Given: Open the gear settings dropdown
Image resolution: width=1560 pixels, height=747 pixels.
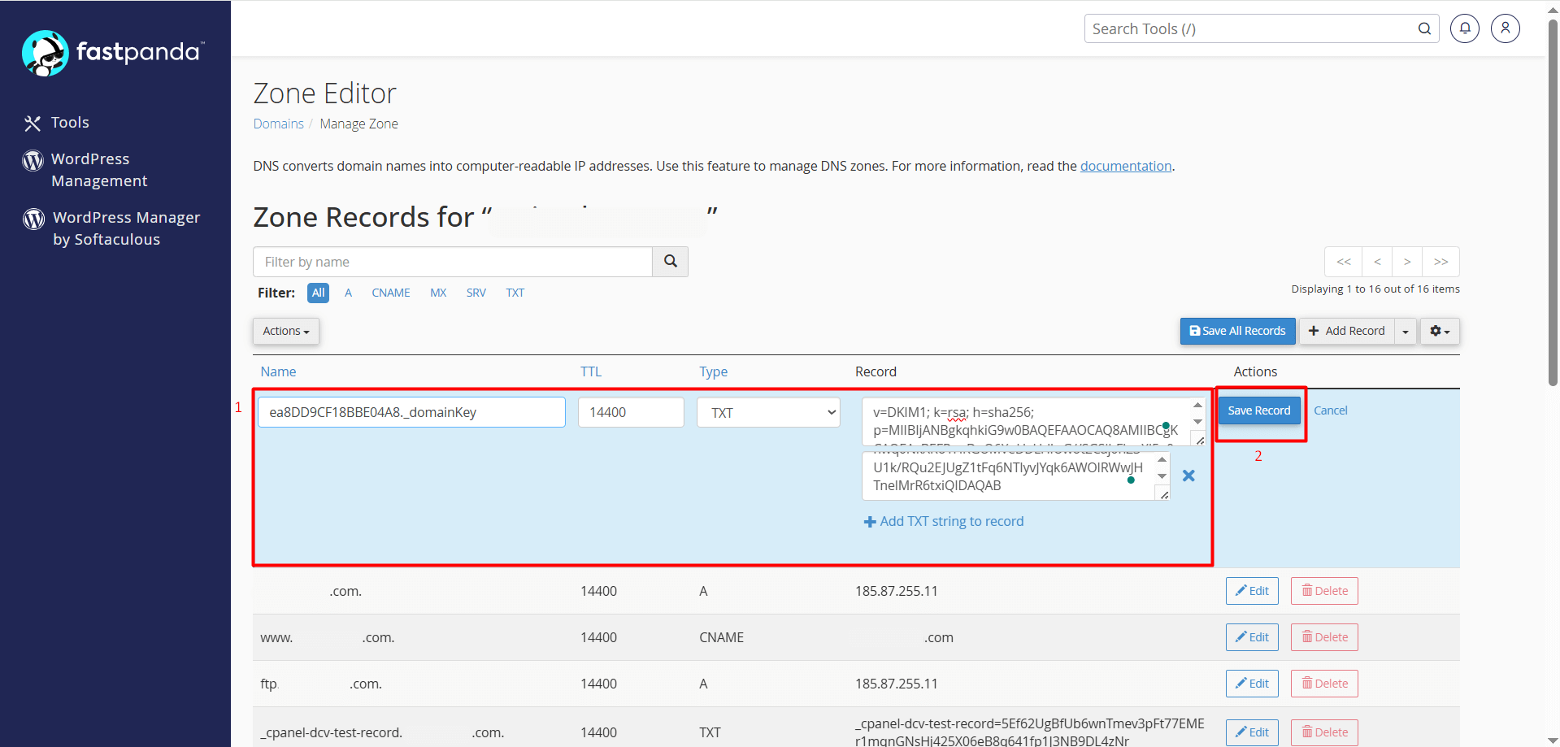Looking at the screenshot, I should [x=1440, y=331].
